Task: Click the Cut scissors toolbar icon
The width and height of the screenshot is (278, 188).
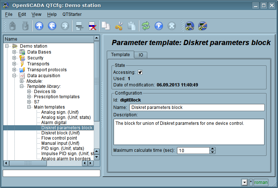Action: (119, 26)
